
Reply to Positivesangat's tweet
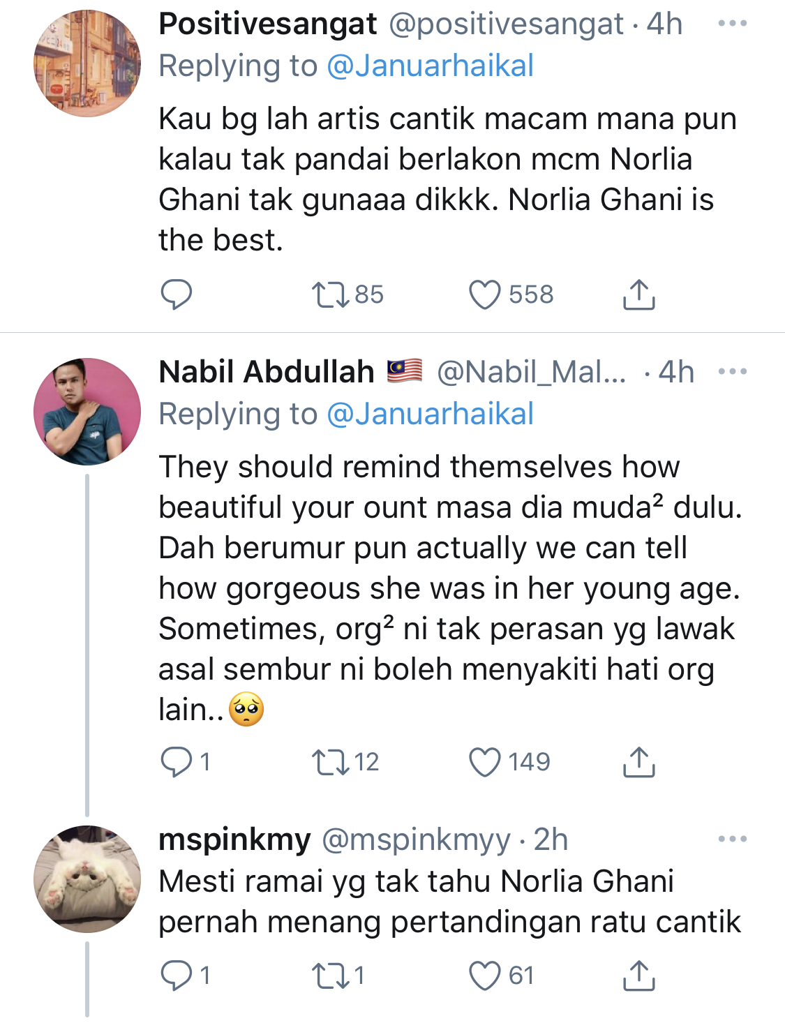(176, 294)
